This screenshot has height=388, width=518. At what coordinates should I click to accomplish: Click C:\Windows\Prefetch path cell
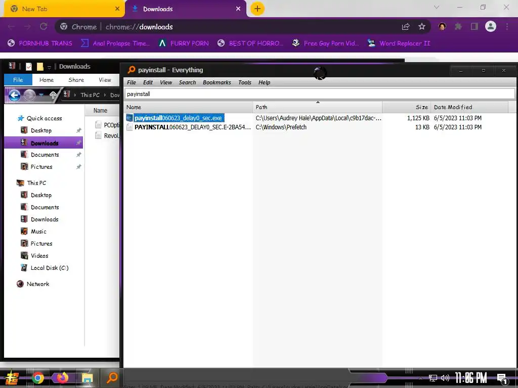tap(281, 127)
